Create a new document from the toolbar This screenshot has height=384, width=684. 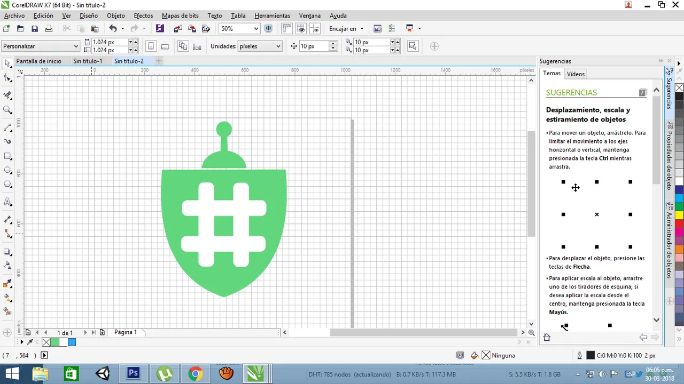click(x=6, y=29)
